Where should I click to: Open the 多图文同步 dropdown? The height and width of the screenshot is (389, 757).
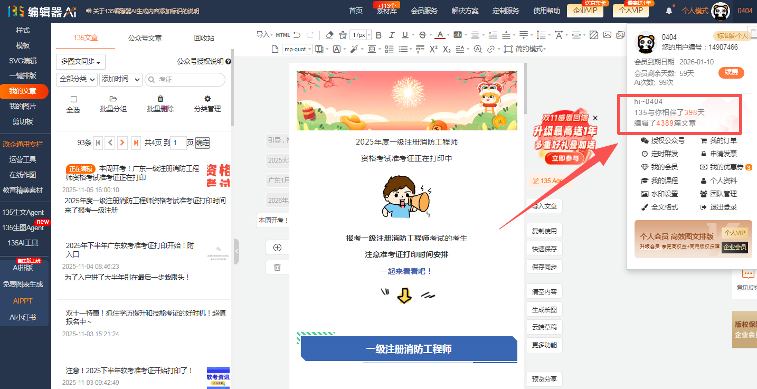81,62
